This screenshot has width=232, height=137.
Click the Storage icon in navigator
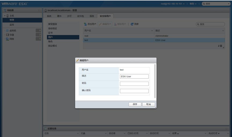click(7, 35)
